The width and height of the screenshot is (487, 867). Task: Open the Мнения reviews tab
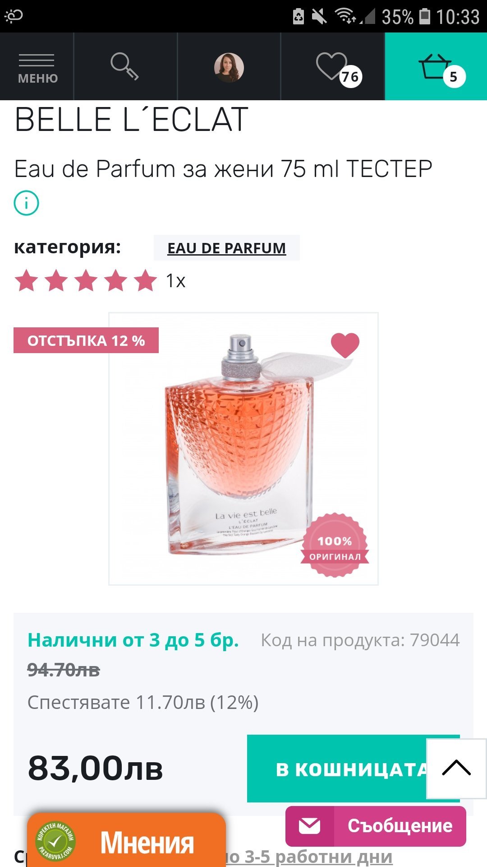click(126, 840)
